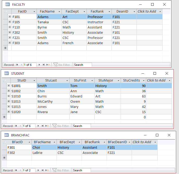Select the Rivera last name cell
The width and height of the screenshot is (179, 174).
53,112
